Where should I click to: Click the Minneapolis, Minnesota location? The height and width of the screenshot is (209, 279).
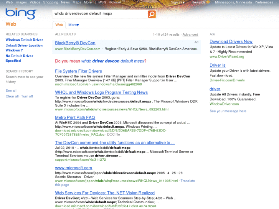pos(233,2)
